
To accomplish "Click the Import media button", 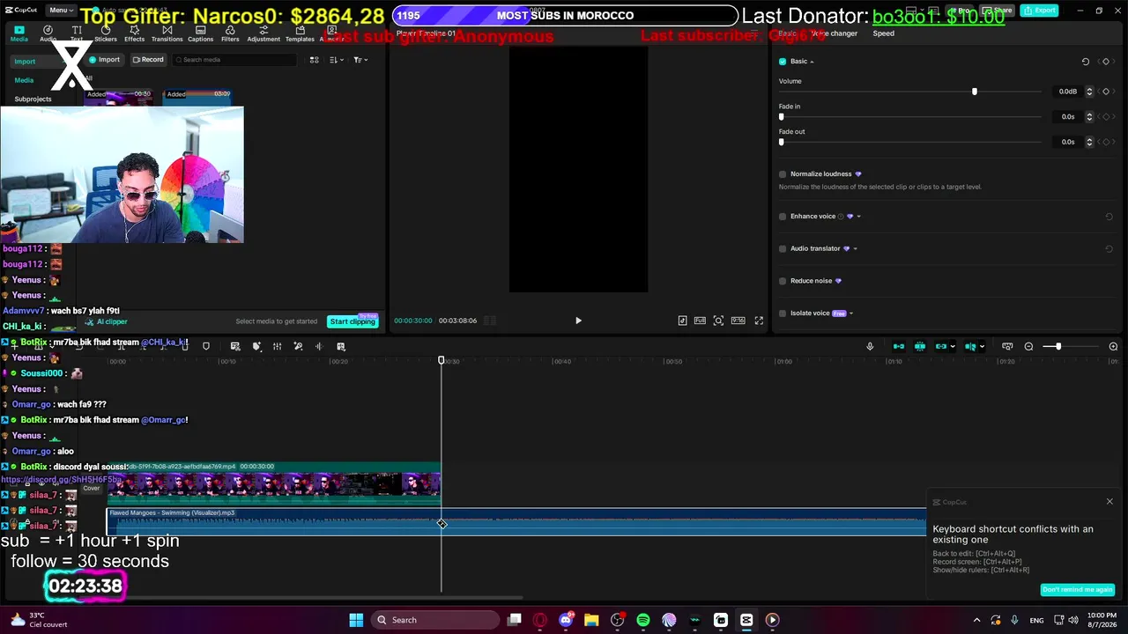I will 105,60.
